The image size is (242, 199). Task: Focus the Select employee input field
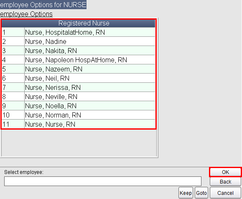click(x=103, y=181)
